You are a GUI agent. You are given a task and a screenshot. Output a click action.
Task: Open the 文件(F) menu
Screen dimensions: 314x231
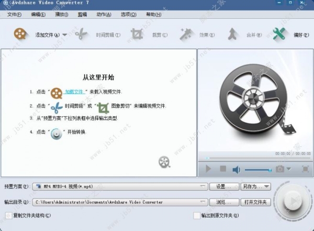(15, 15)
